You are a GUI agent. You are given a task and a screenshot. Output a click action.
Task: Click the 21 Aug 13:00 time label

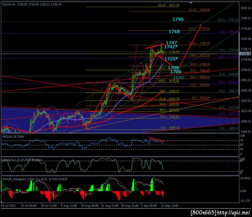tap(110, 206)
